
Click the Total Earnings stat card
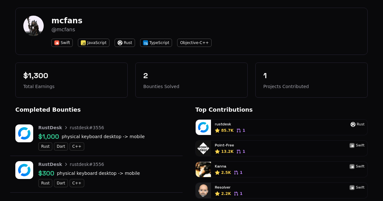(x=71, y=80)
